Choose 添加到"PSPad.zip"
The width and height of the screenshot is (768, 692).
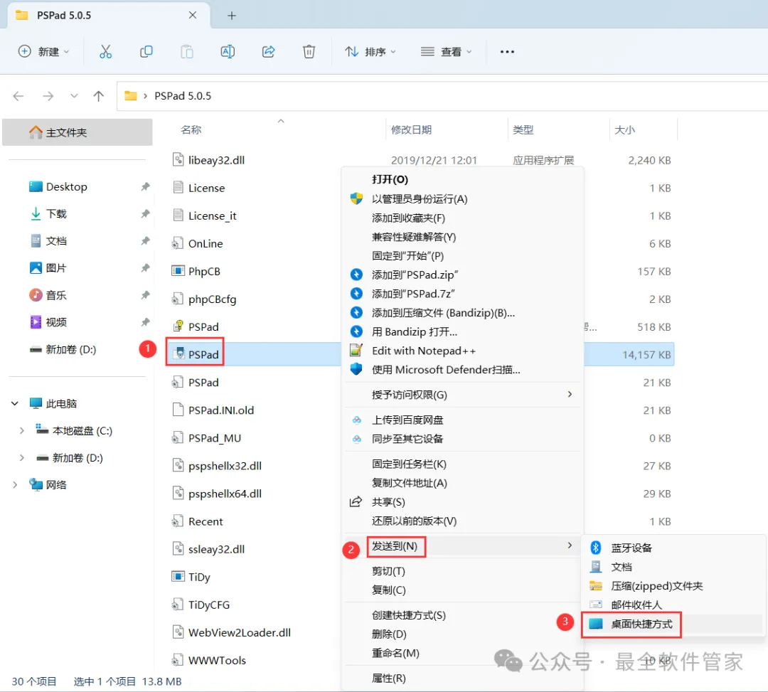[415, 275]
